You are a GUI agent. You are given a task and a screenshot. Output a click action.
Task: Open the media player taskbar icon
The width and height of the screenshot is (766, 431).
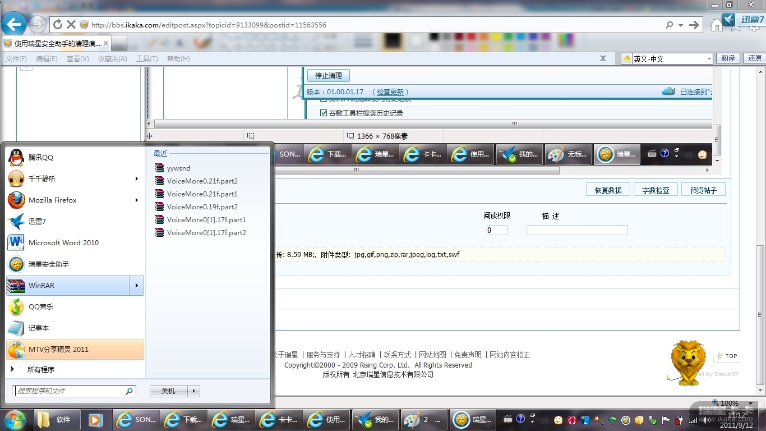pos(95,419)
